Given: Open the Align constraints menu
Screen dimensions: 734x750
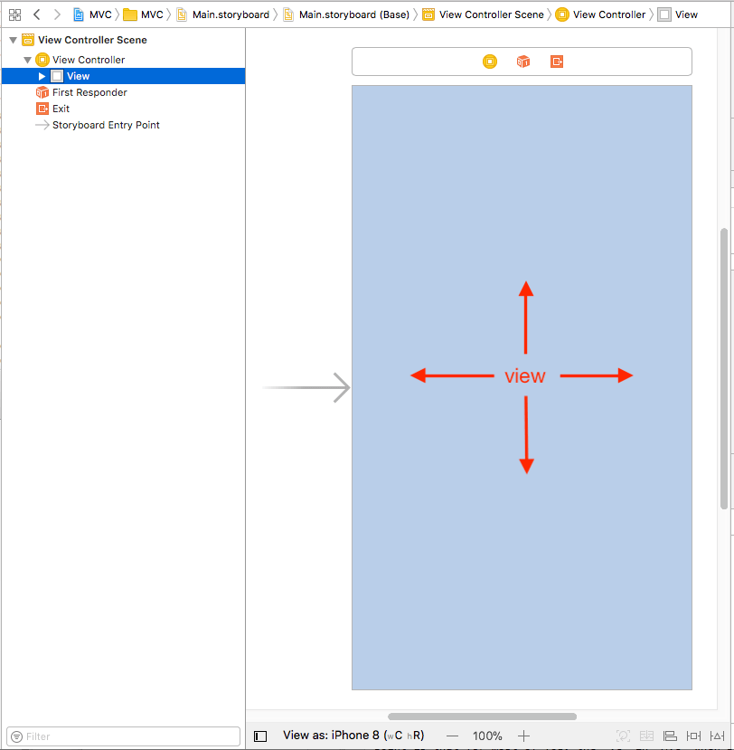Looking at the screenshot, I should point(670,736).
